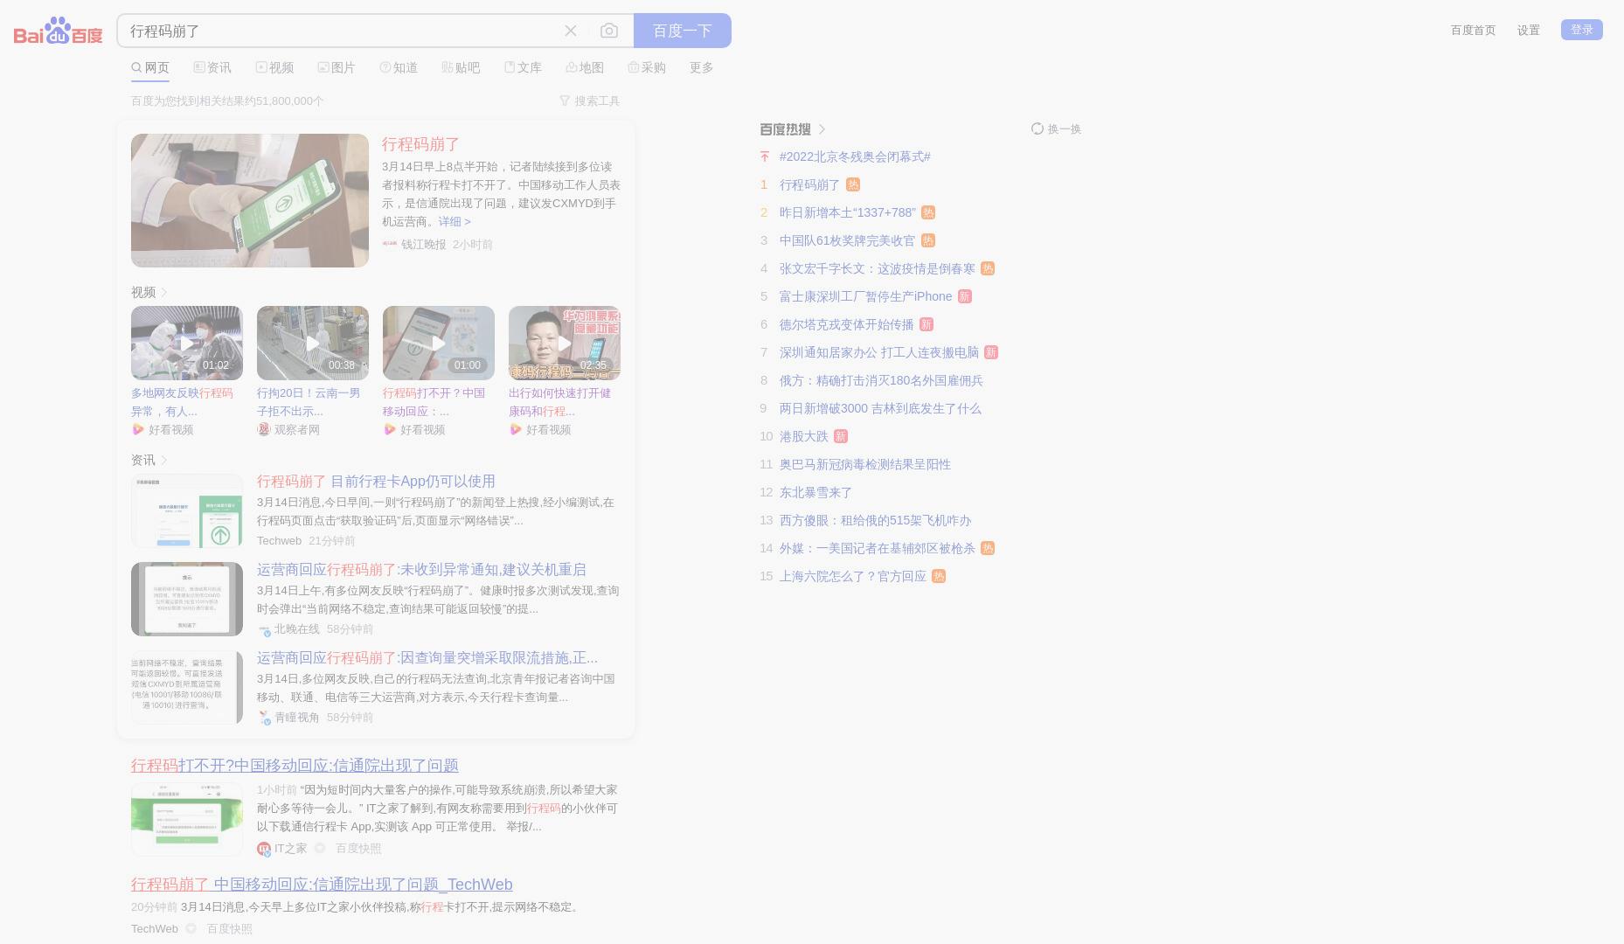Open the 更多 dropdown
Image resolution: width=1624 pixels, height=944 pixels.
tap(702, 67)
